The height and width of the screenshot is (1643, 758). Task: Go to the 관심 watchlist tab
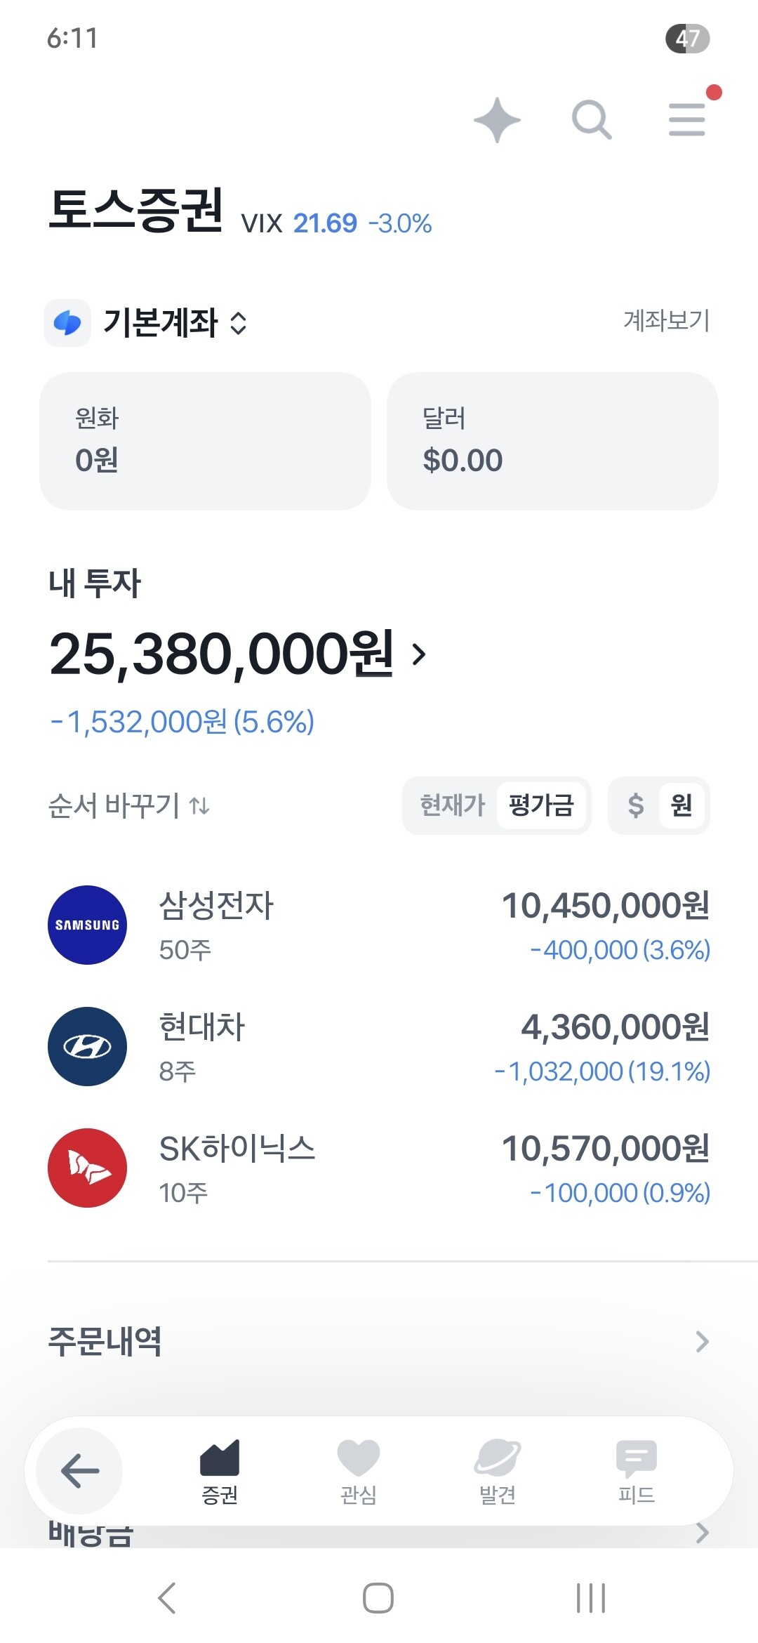tap(358, 1470)
